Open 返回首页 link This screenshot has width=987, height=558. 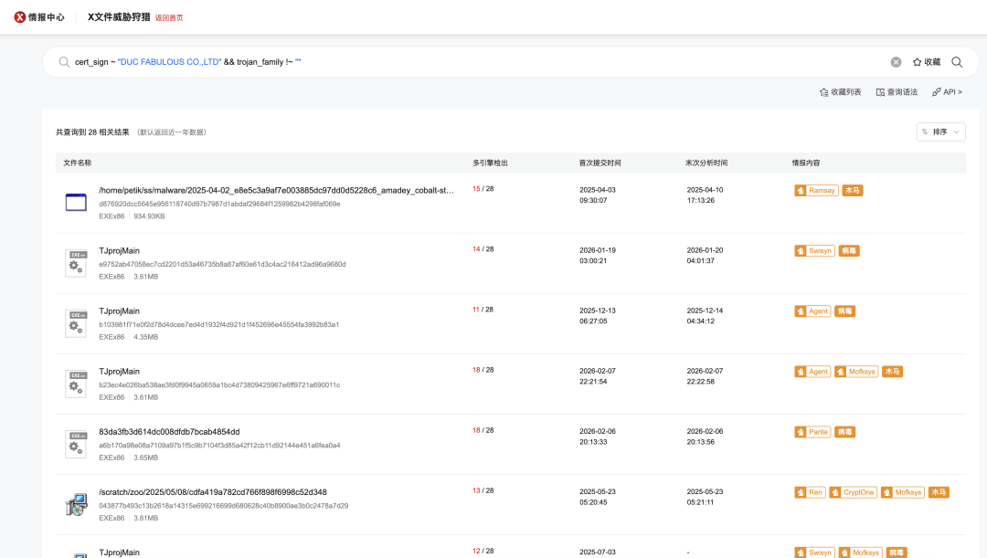169,17
